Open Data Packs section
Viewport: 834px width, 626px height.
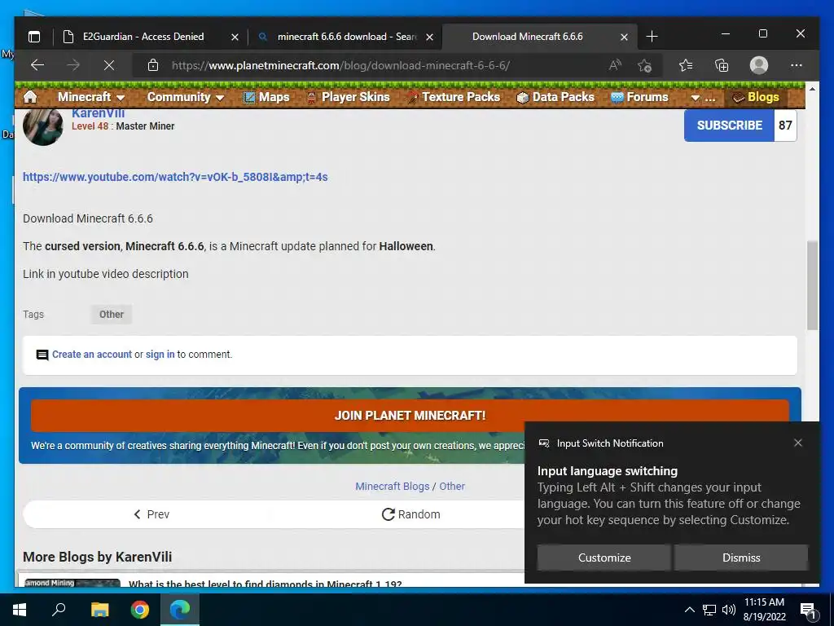pyautogui.click(x=555, y=97)
